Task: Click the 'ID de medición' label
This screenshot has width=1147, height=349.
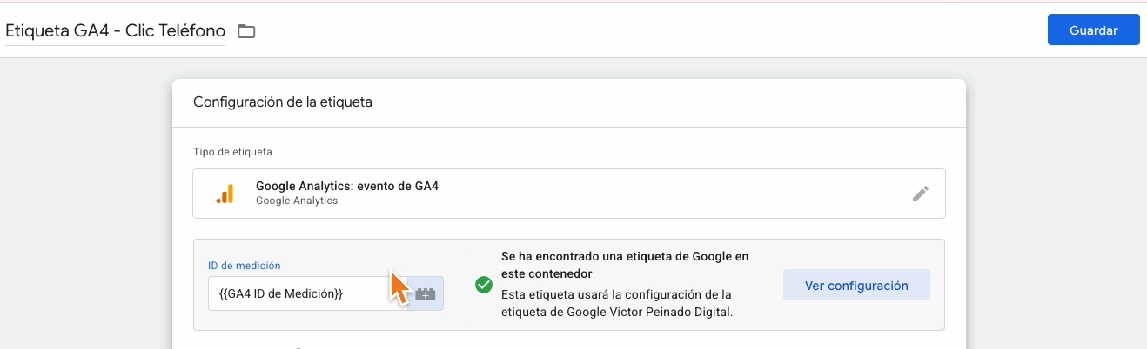Action: pos(244,265)
